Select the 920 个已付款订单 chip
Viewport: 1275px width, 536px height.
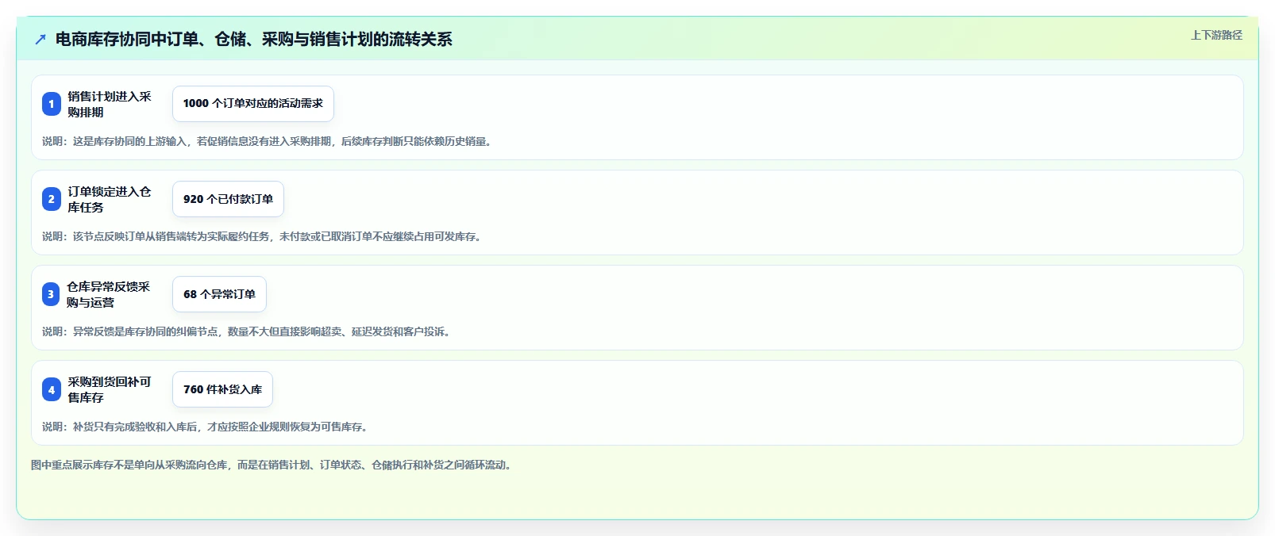point(228,199)
